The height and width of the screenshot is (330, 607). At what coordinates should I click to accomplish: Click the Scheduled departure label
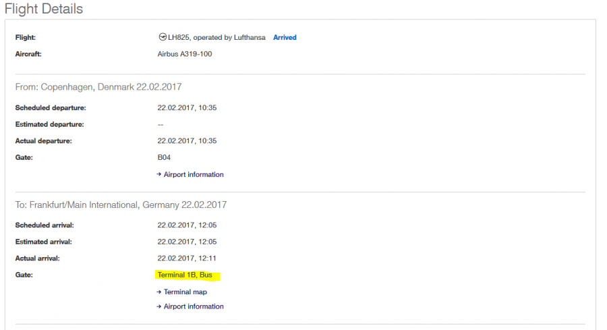pos(51,107)
